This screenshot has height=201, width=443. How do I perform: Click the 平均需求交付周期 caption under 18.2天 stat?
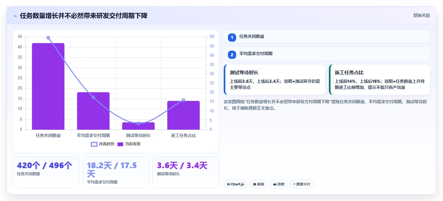click(x=102, y=182)
